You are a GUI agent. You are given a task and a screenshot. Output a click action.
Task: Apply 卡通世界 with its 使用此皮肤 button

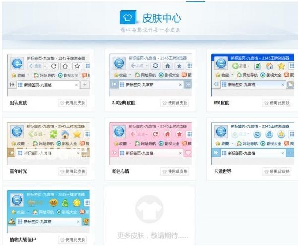(277, 171)
